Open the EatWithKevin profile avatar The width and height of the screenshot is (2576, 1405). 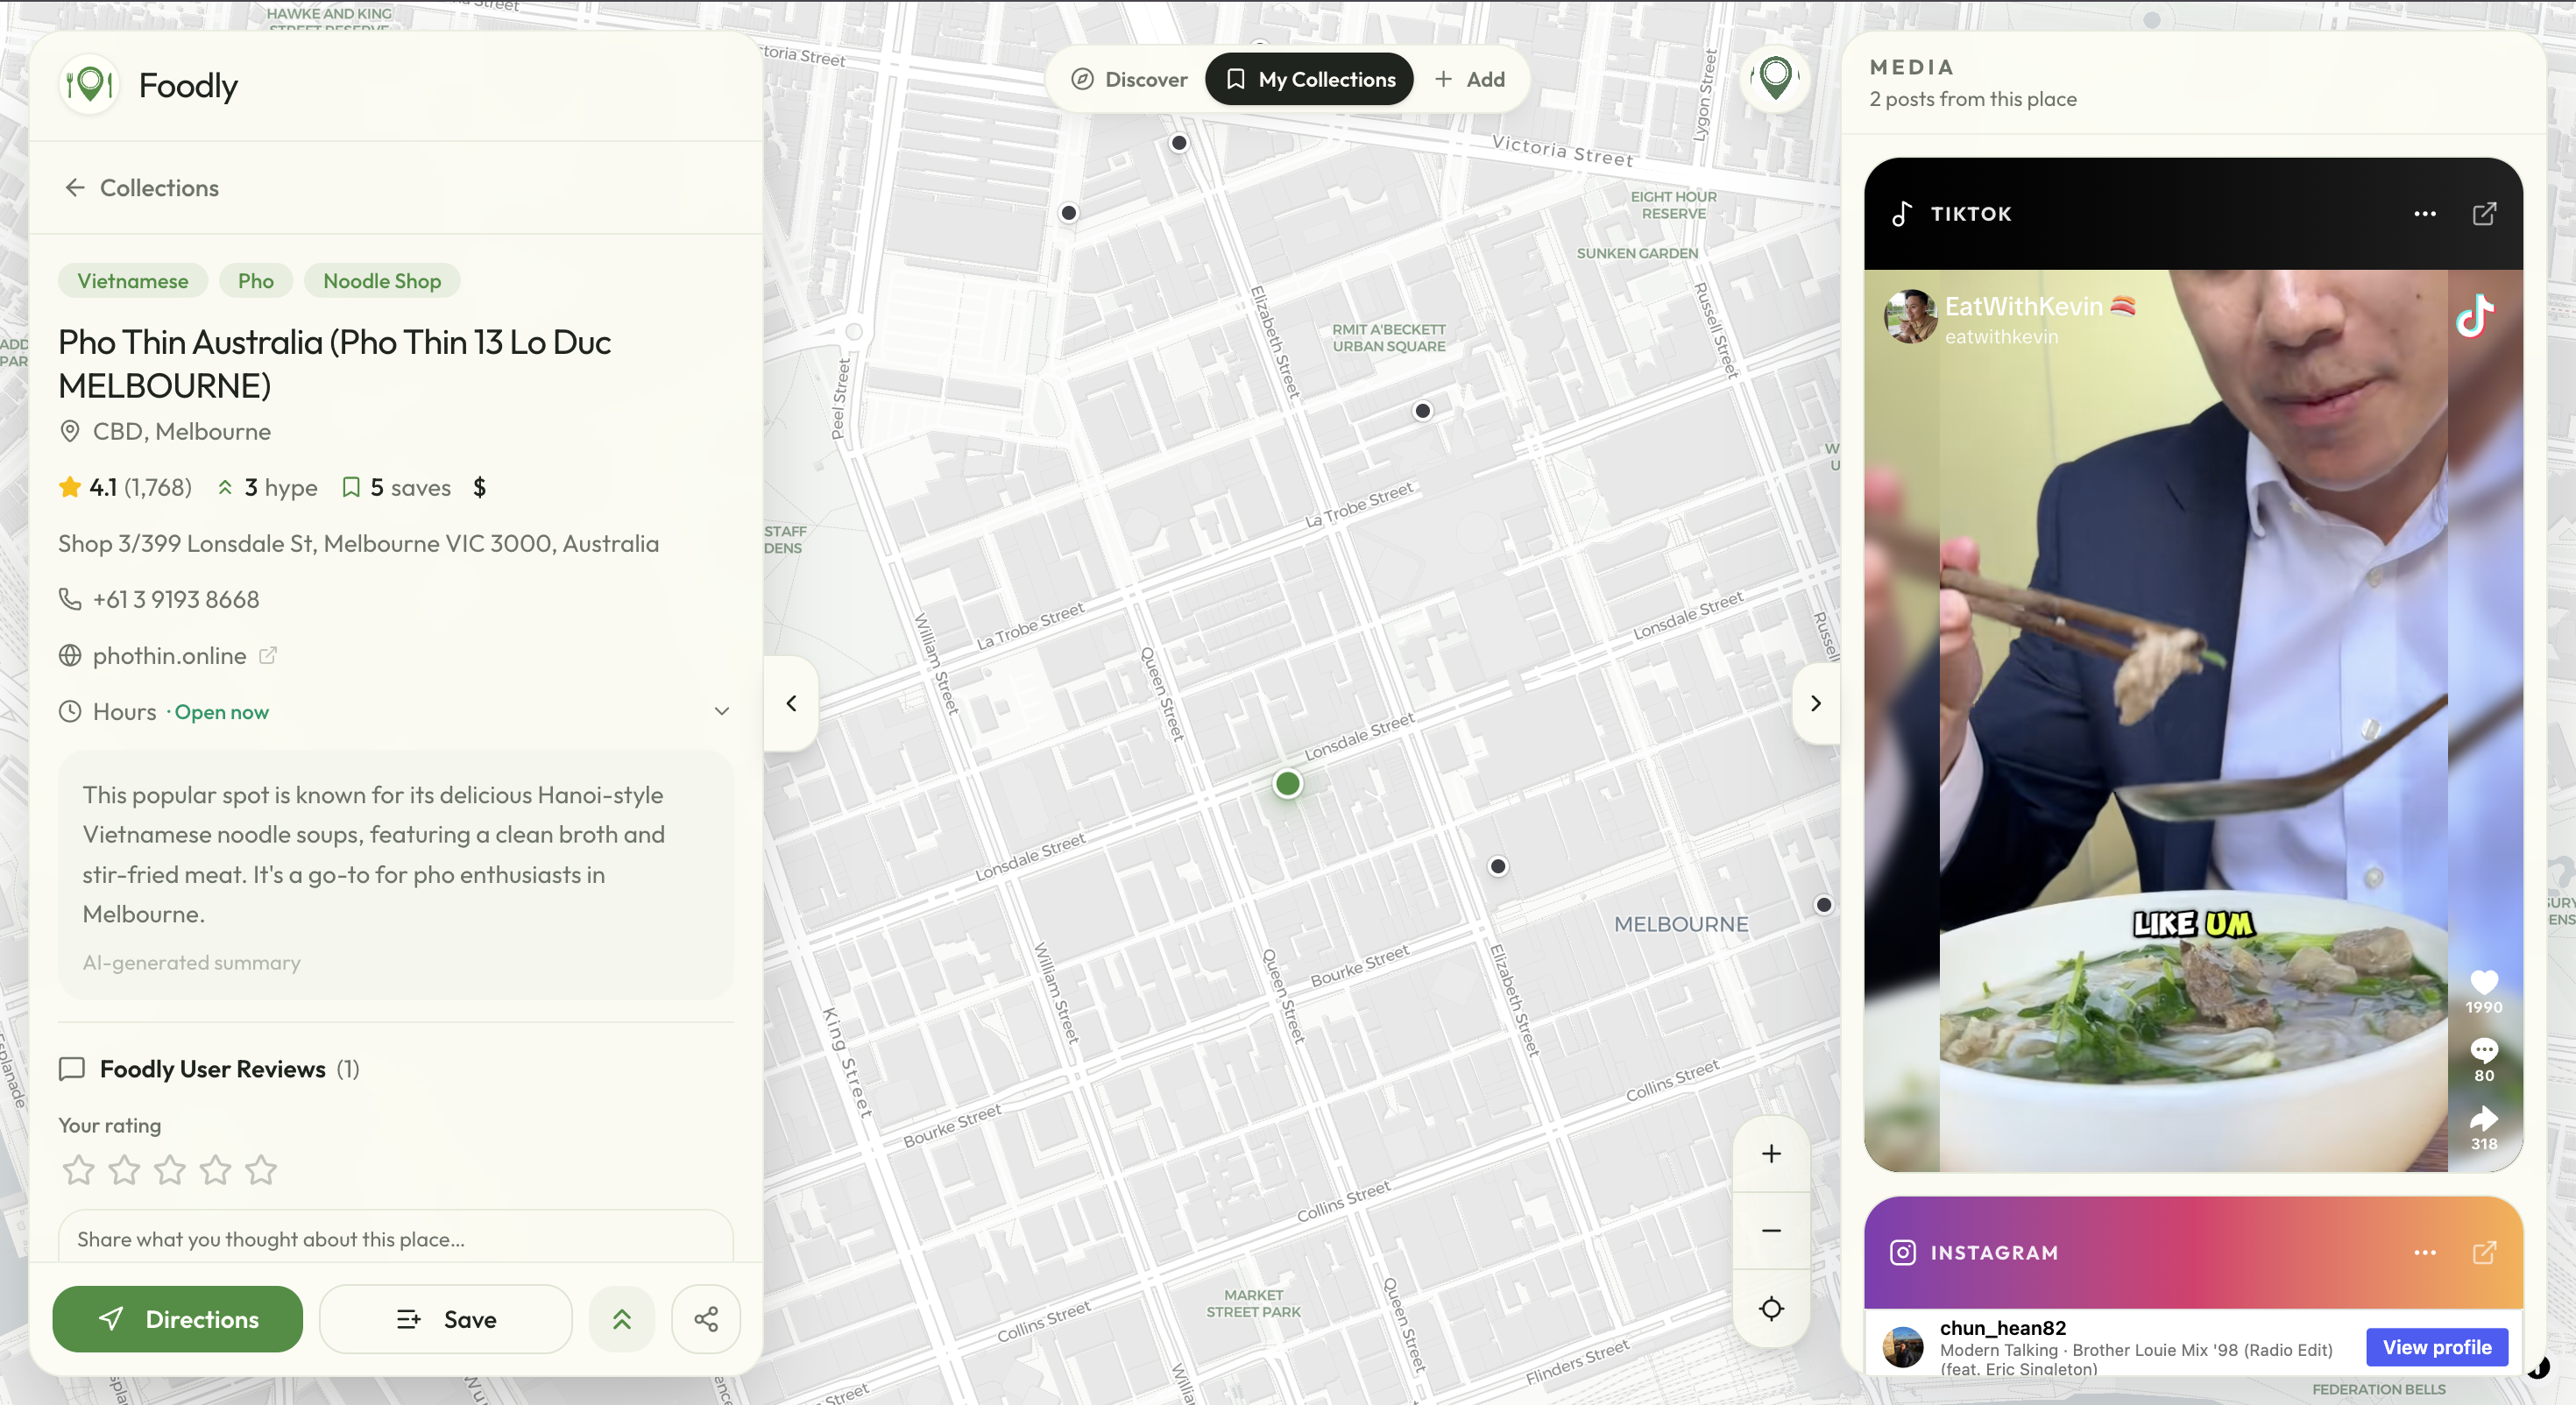click(x=1910, y=317)
